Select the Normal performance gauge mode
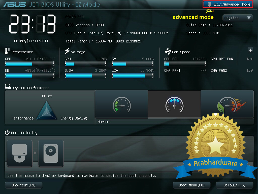 click(174, 104)
